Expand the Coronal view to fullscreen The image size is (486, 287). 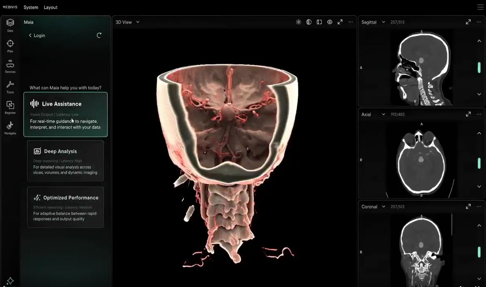point(469,207)
